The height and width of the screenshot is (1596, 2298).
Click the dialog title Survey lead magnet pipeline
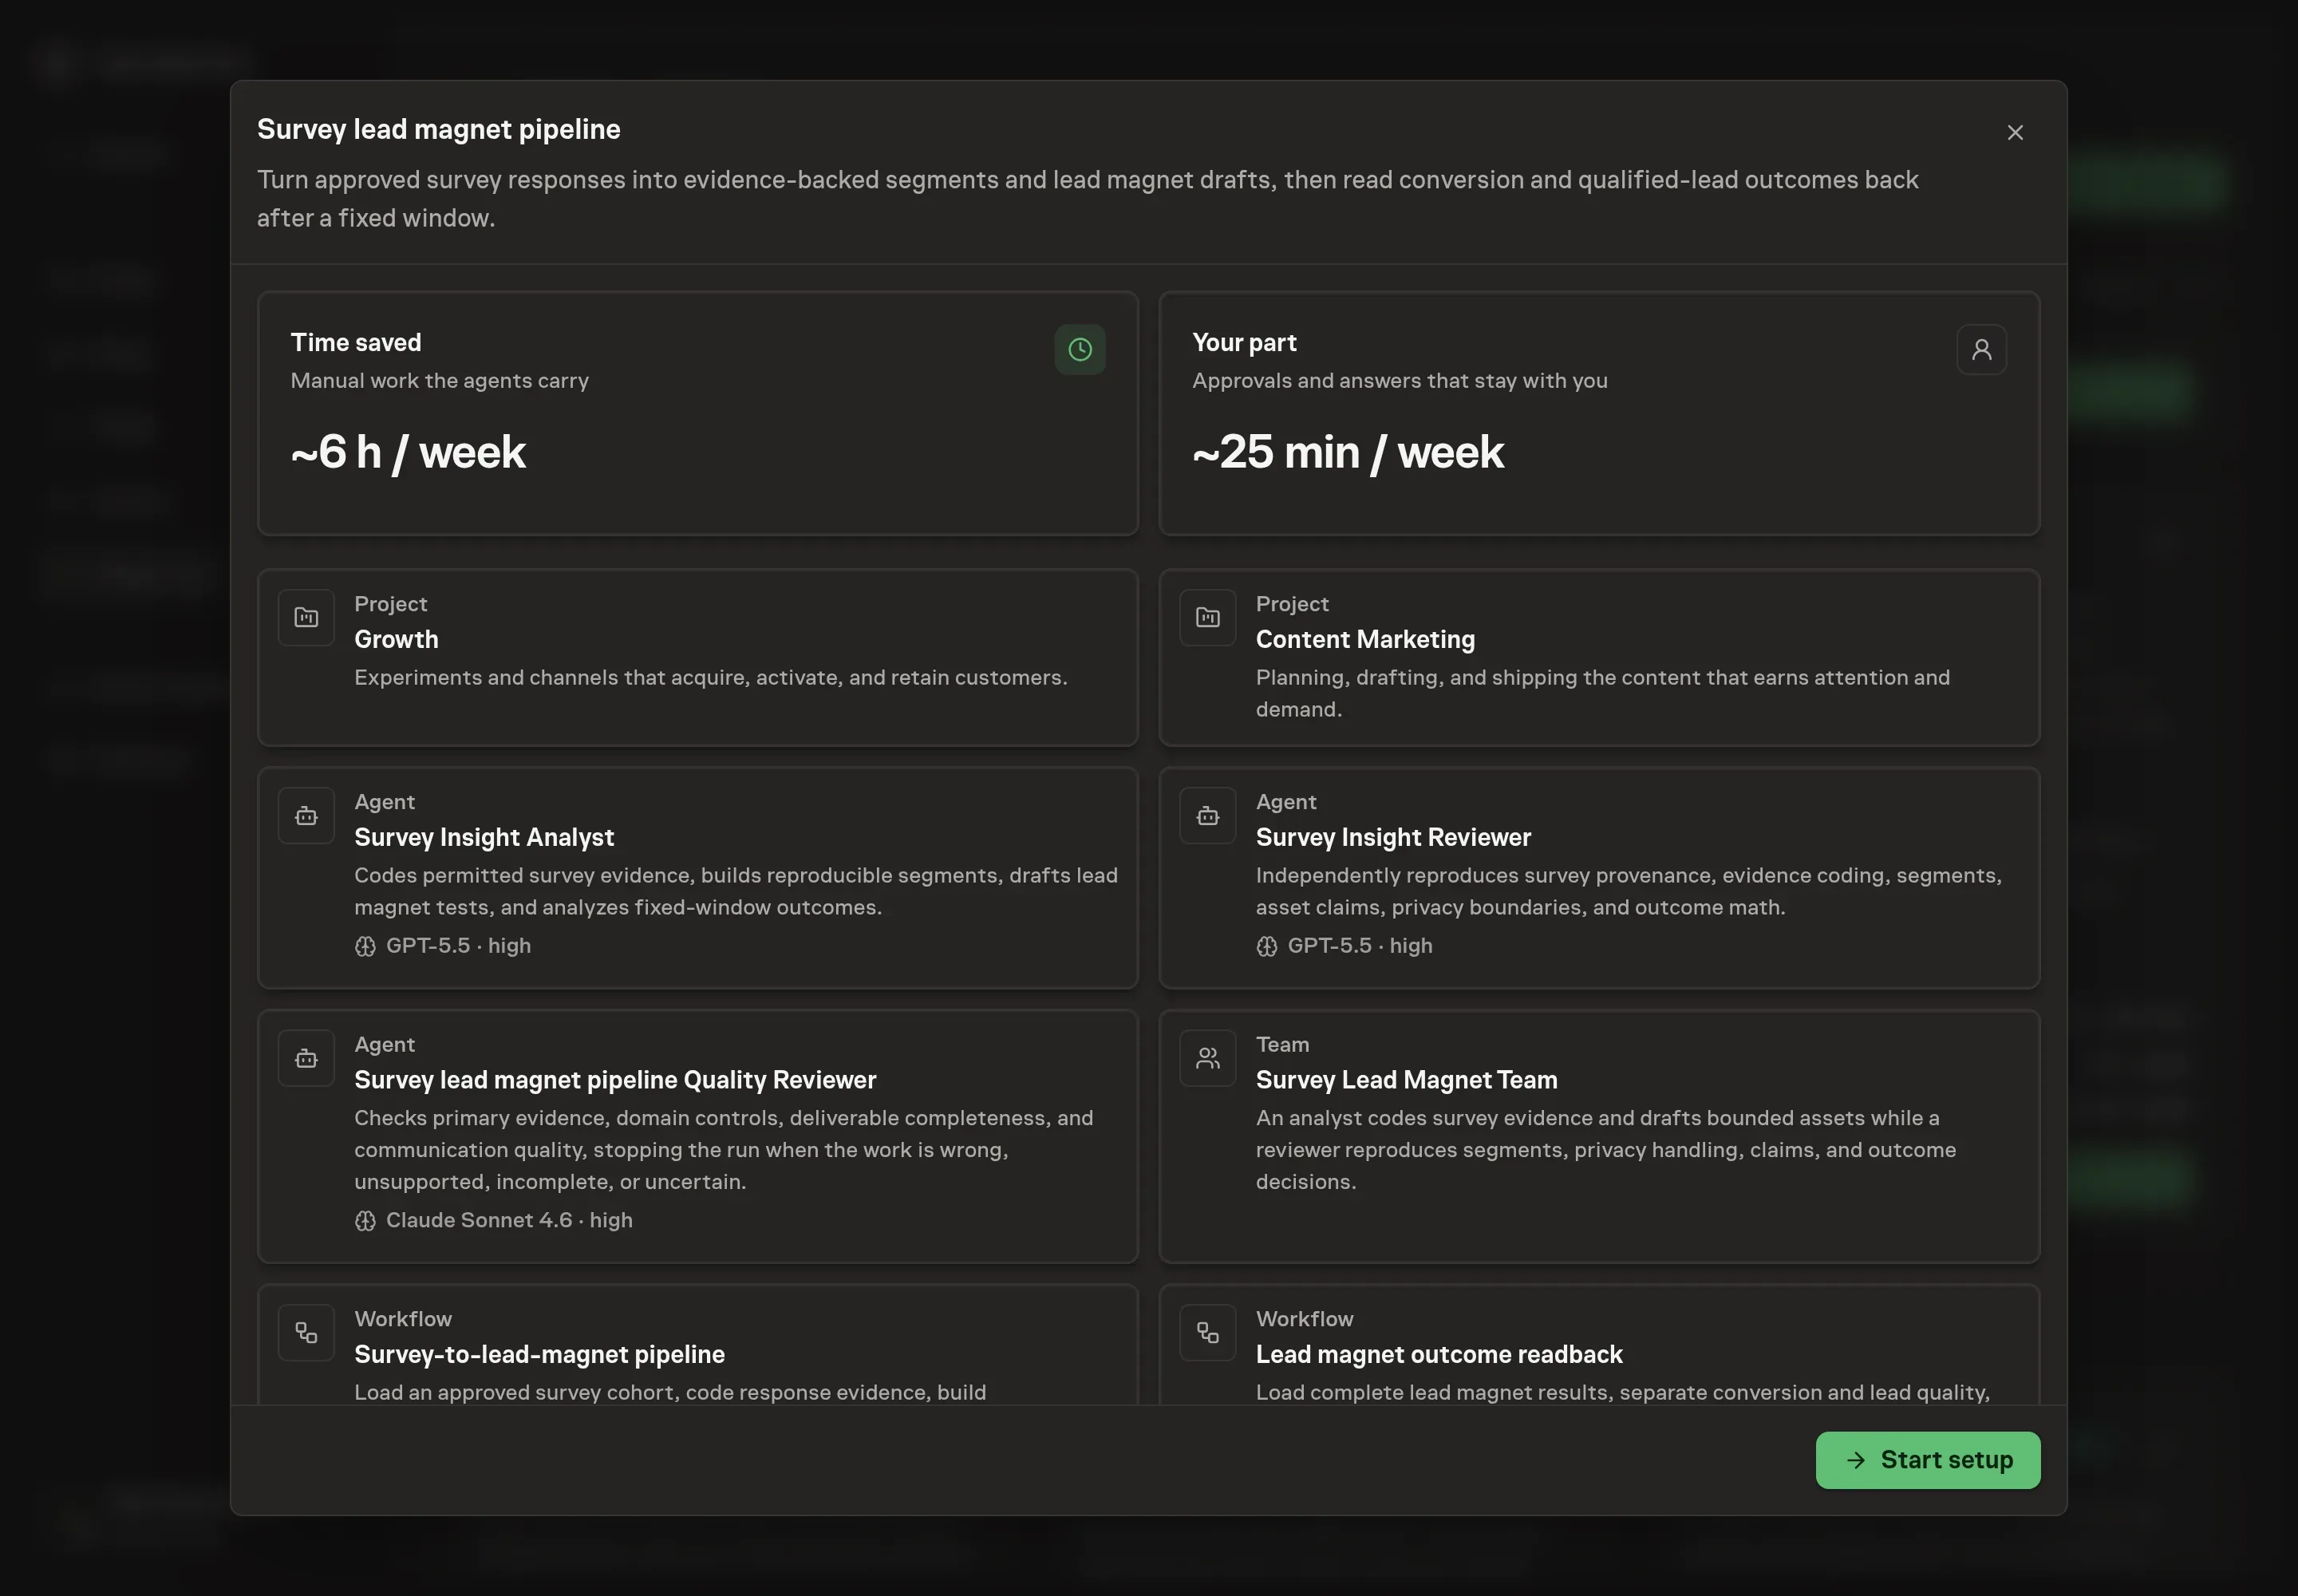point(439,129)
